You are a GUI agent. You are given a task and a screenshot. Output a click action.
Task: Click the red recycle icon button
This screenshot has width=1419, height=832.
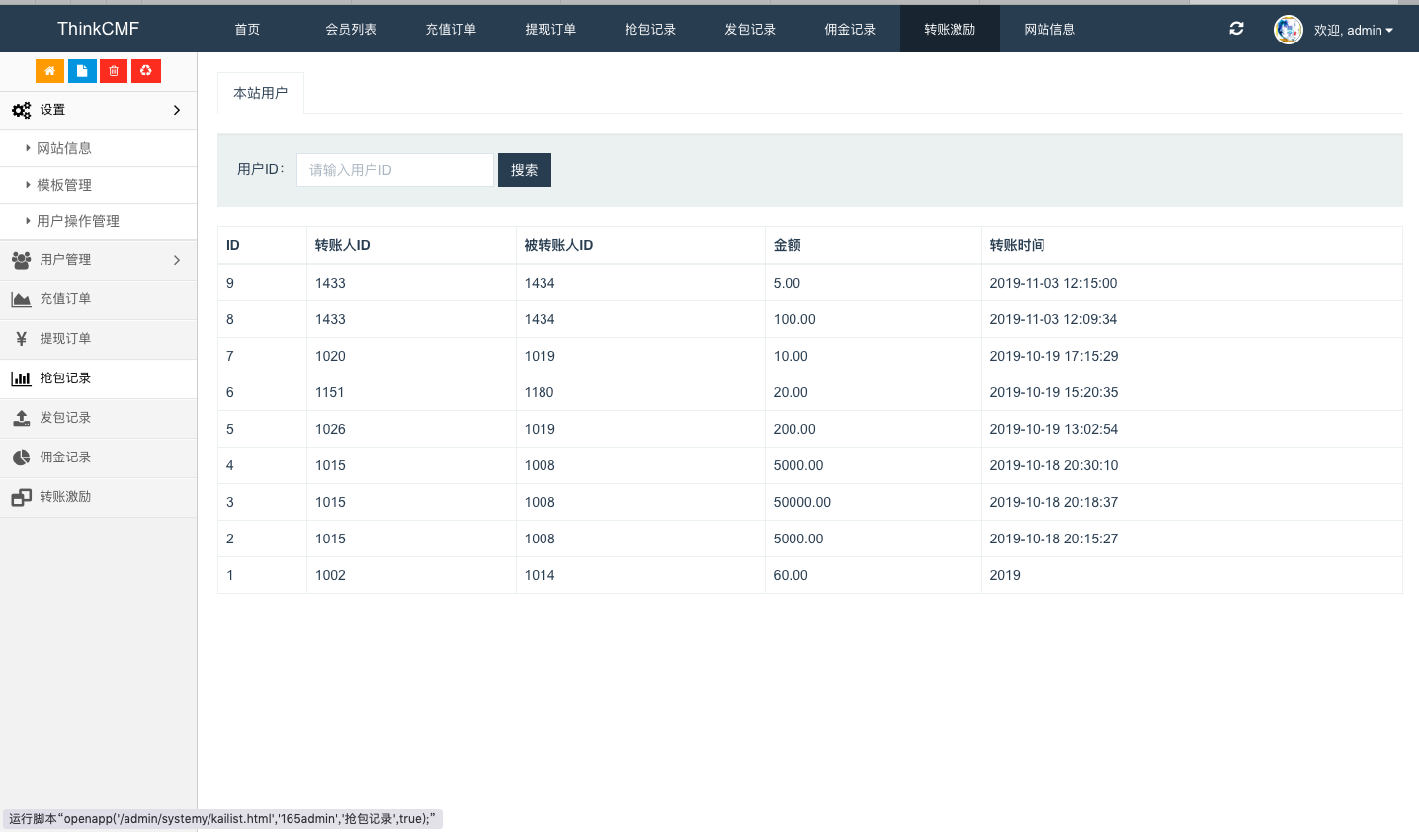click(146, 71)
